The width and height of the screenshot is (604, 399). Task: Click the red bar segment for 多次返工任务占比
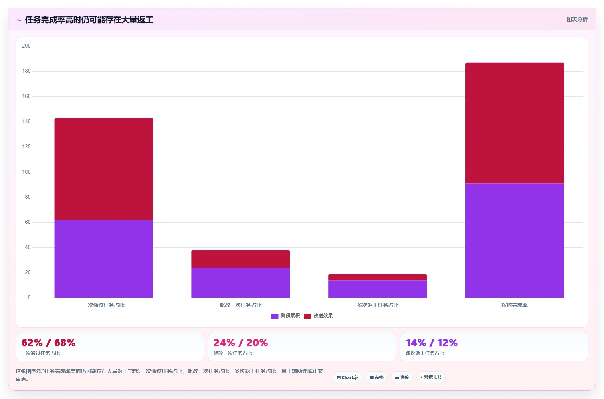[378, 277]
